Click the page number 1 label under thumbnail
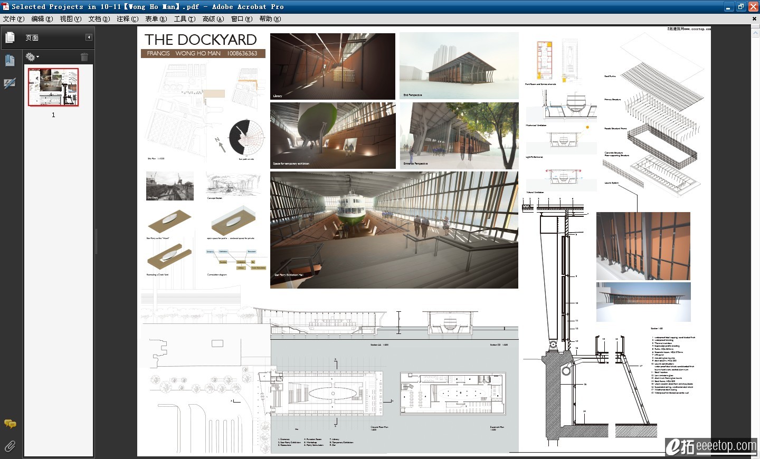The height and width of the screenshot is (459, 760). point(53,114)
